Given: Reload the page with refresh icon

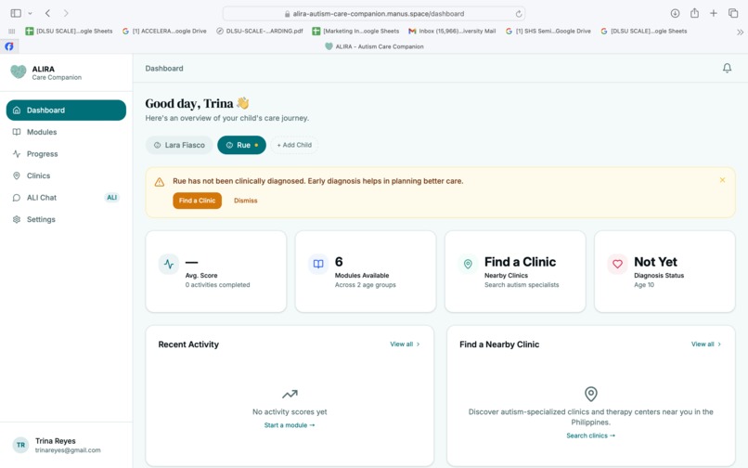Looking at the screenshot, I should click(x=519, y=14).
